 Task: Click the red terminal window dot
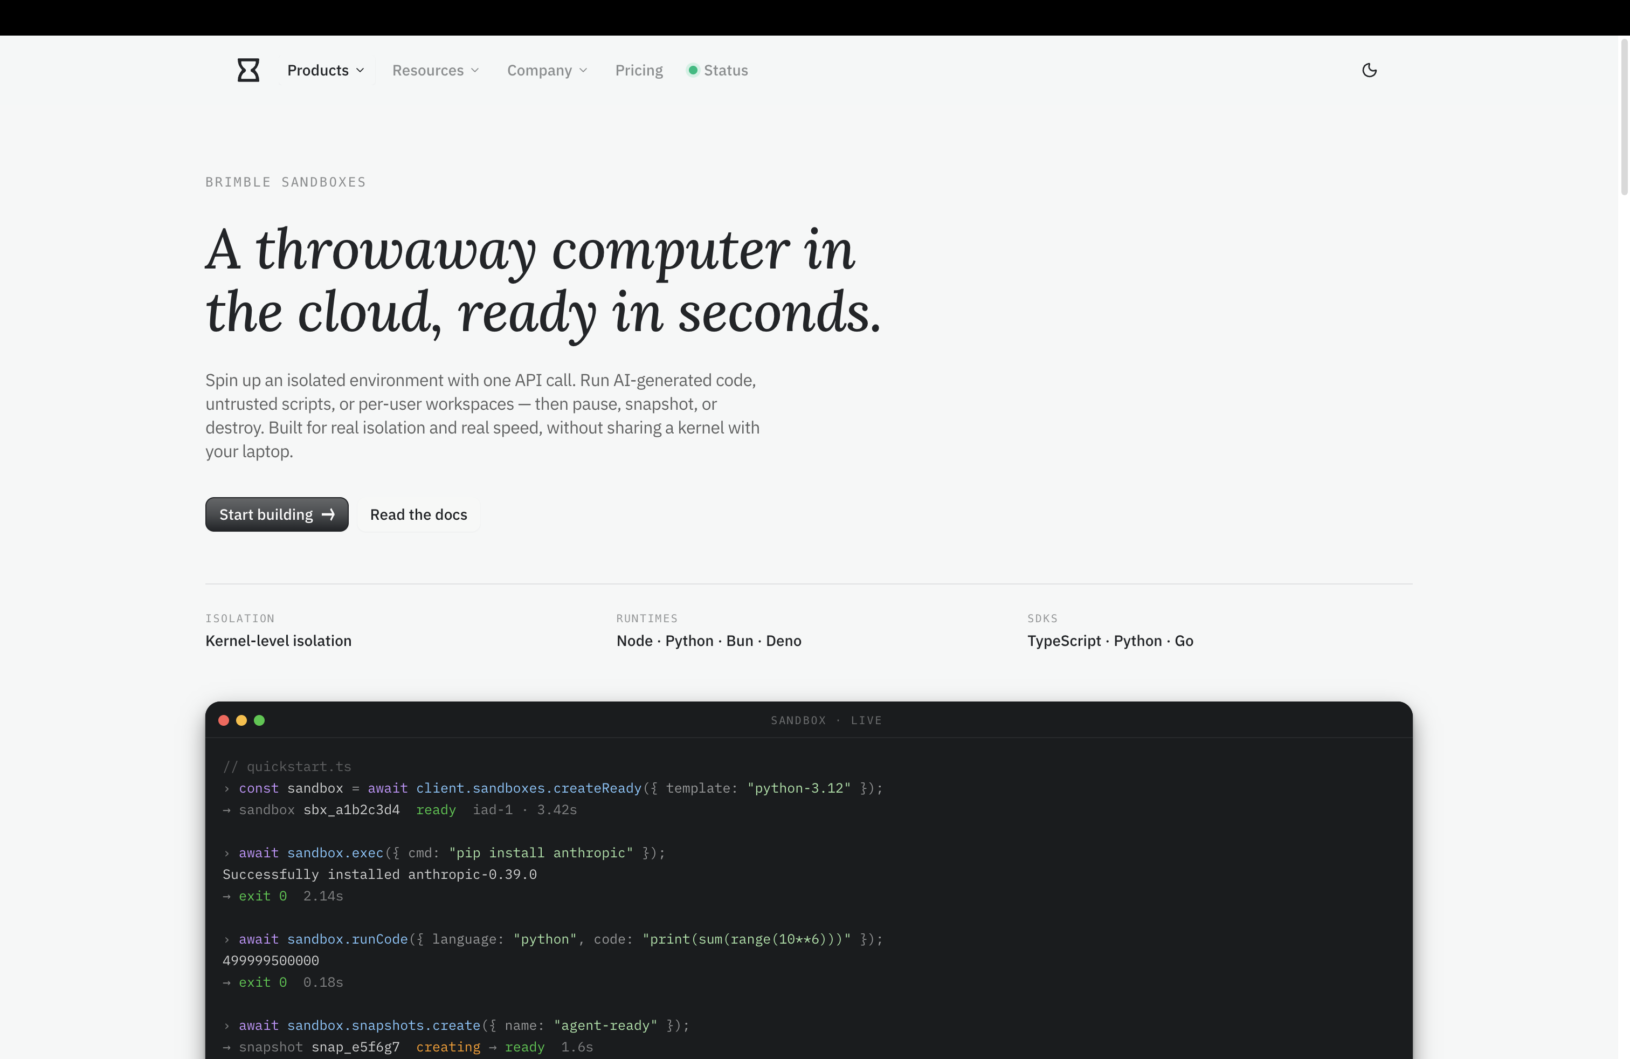[x=223, y=720]
